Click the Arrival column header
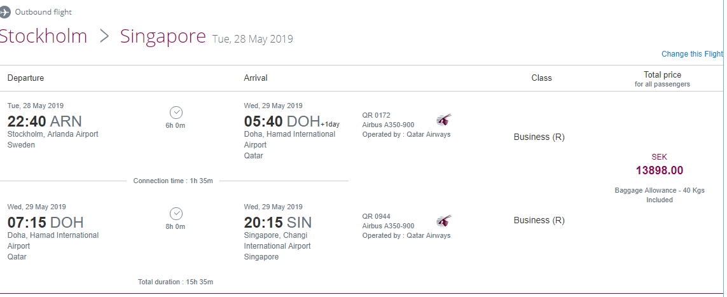This screenshot has height=297, width=727. (x=256, y=78)
